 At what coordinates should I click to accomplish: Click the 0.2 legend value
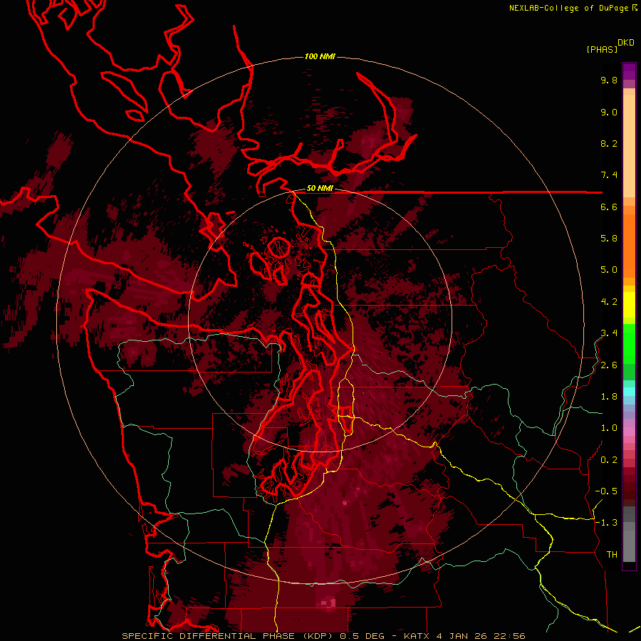pyautogui.click(x=609, y=460)
